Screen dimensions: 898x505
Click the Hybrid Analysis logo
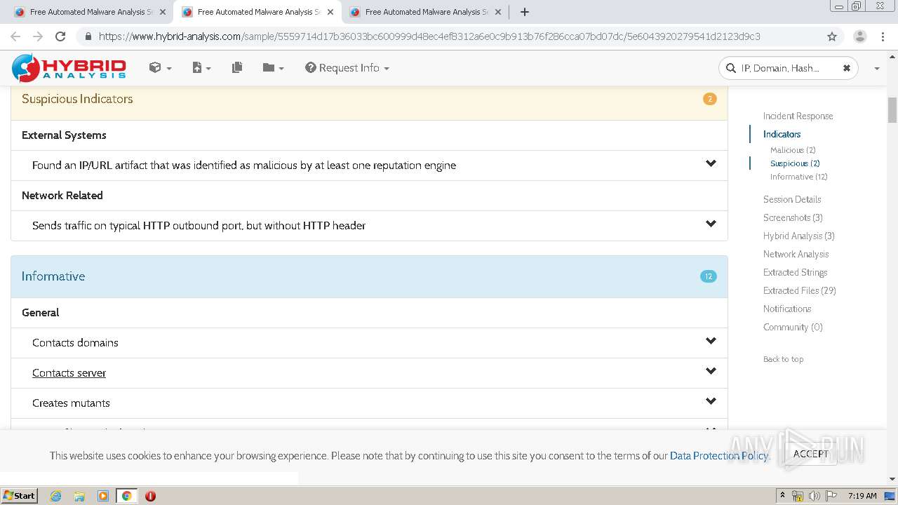pos(69,68)
